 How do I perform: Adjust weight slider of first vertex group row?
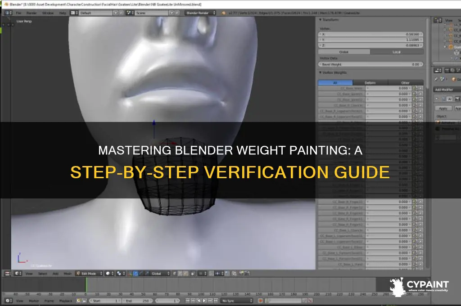pyautogui.click(x=388, y=88)
